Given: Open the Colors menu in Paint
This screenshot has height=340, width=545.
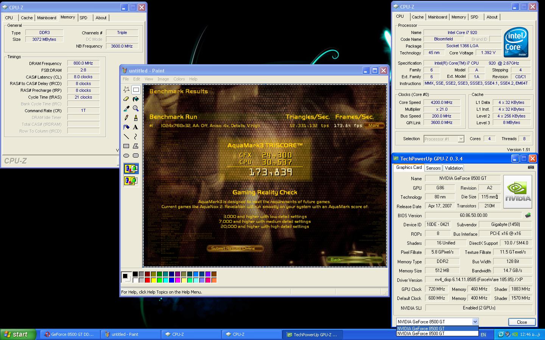Looking at the screenshot, I should [179, 79].
